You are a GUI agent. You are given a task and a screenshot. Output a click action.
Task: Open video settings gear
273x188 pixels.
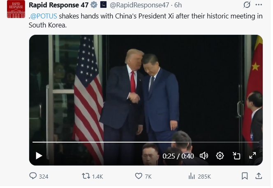(220, 156)
